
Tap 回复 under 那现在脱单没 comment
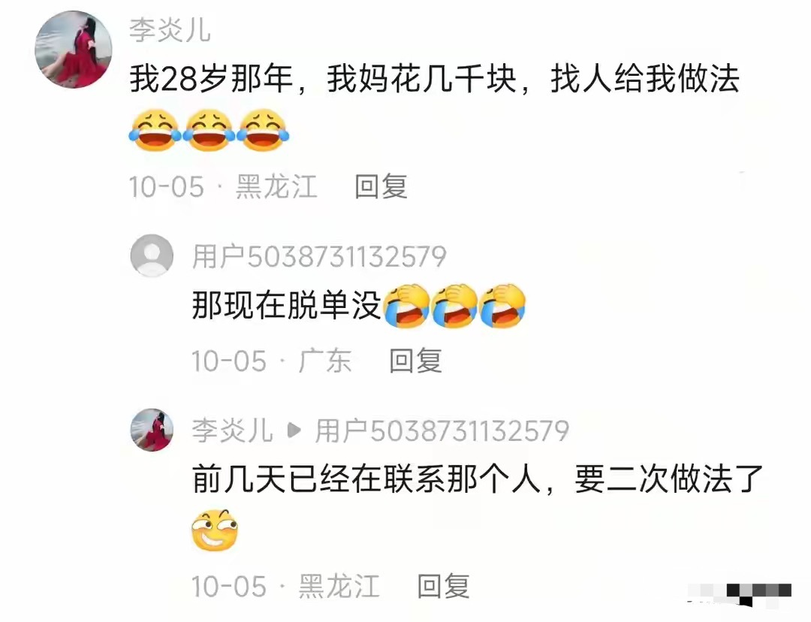click(x=416, y=361)
